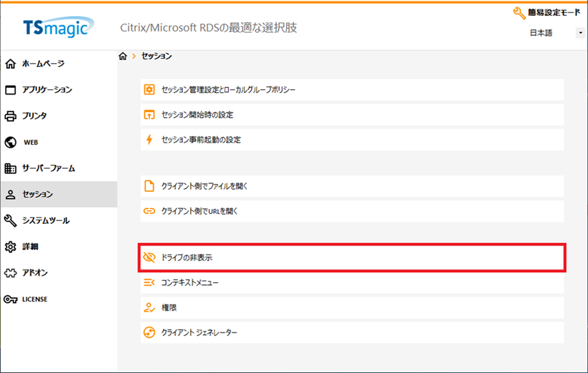Open the 日本語 language dropdown

(x=557, y=33)
